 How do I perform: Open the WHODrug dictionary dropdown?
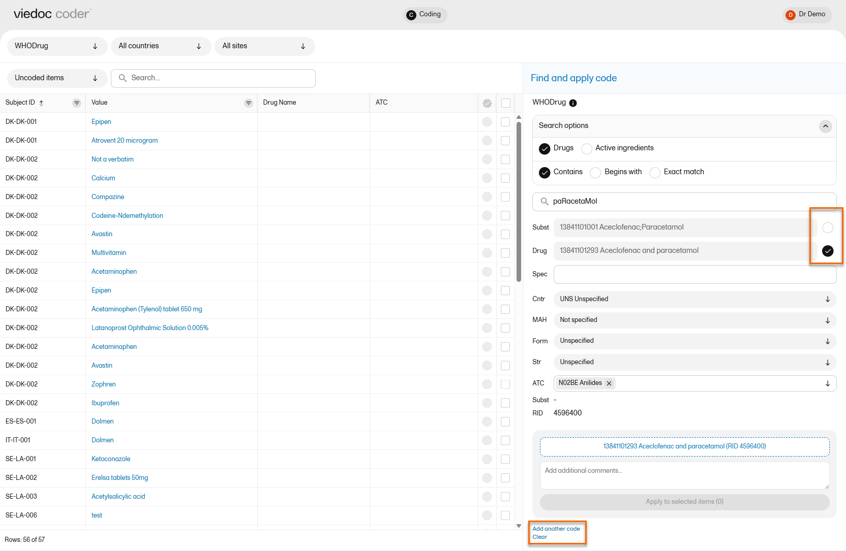[x=57, y=46]
